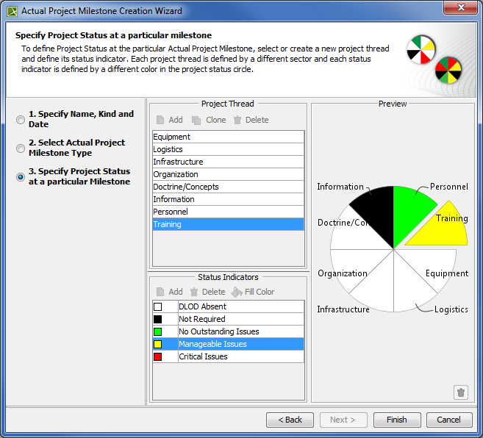The height and width of the screenshot is (438, 483).
Task: Click the Logistics sector in preview pie
Action: click(409, 287)
